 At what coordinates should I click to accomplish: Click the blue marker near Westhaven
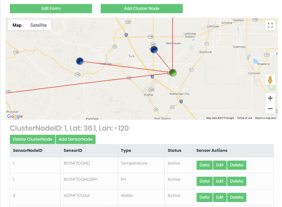pos(154,50)
